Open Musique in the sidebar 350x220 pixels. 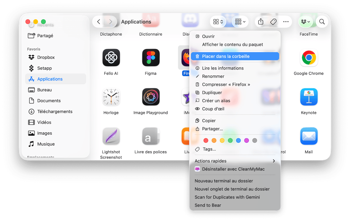56,144
